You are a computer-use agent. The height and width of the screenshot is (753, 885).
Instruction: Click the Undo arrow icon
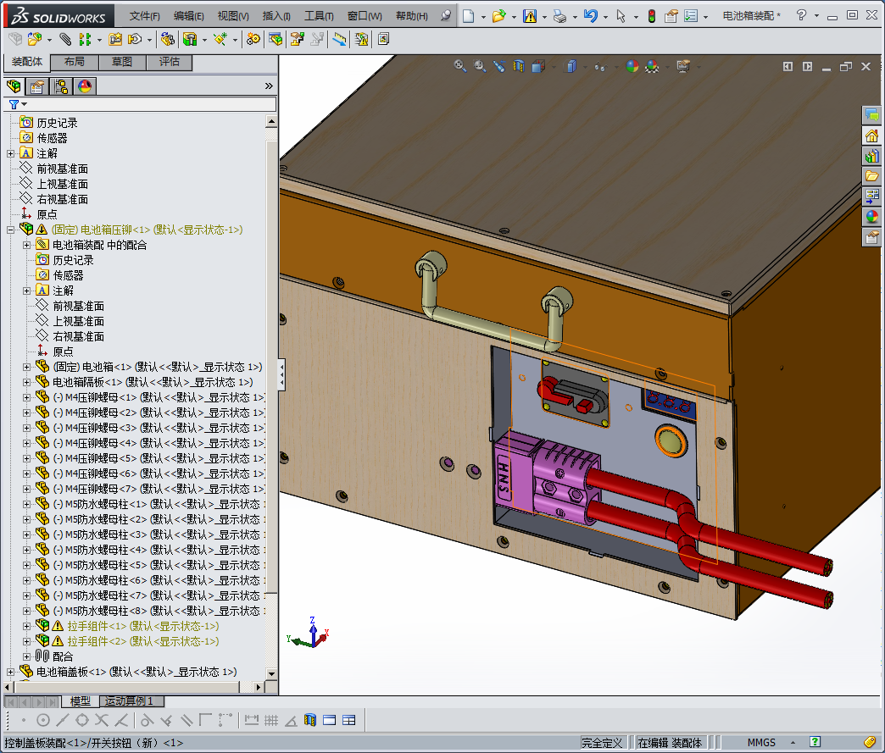click(590, 16)
